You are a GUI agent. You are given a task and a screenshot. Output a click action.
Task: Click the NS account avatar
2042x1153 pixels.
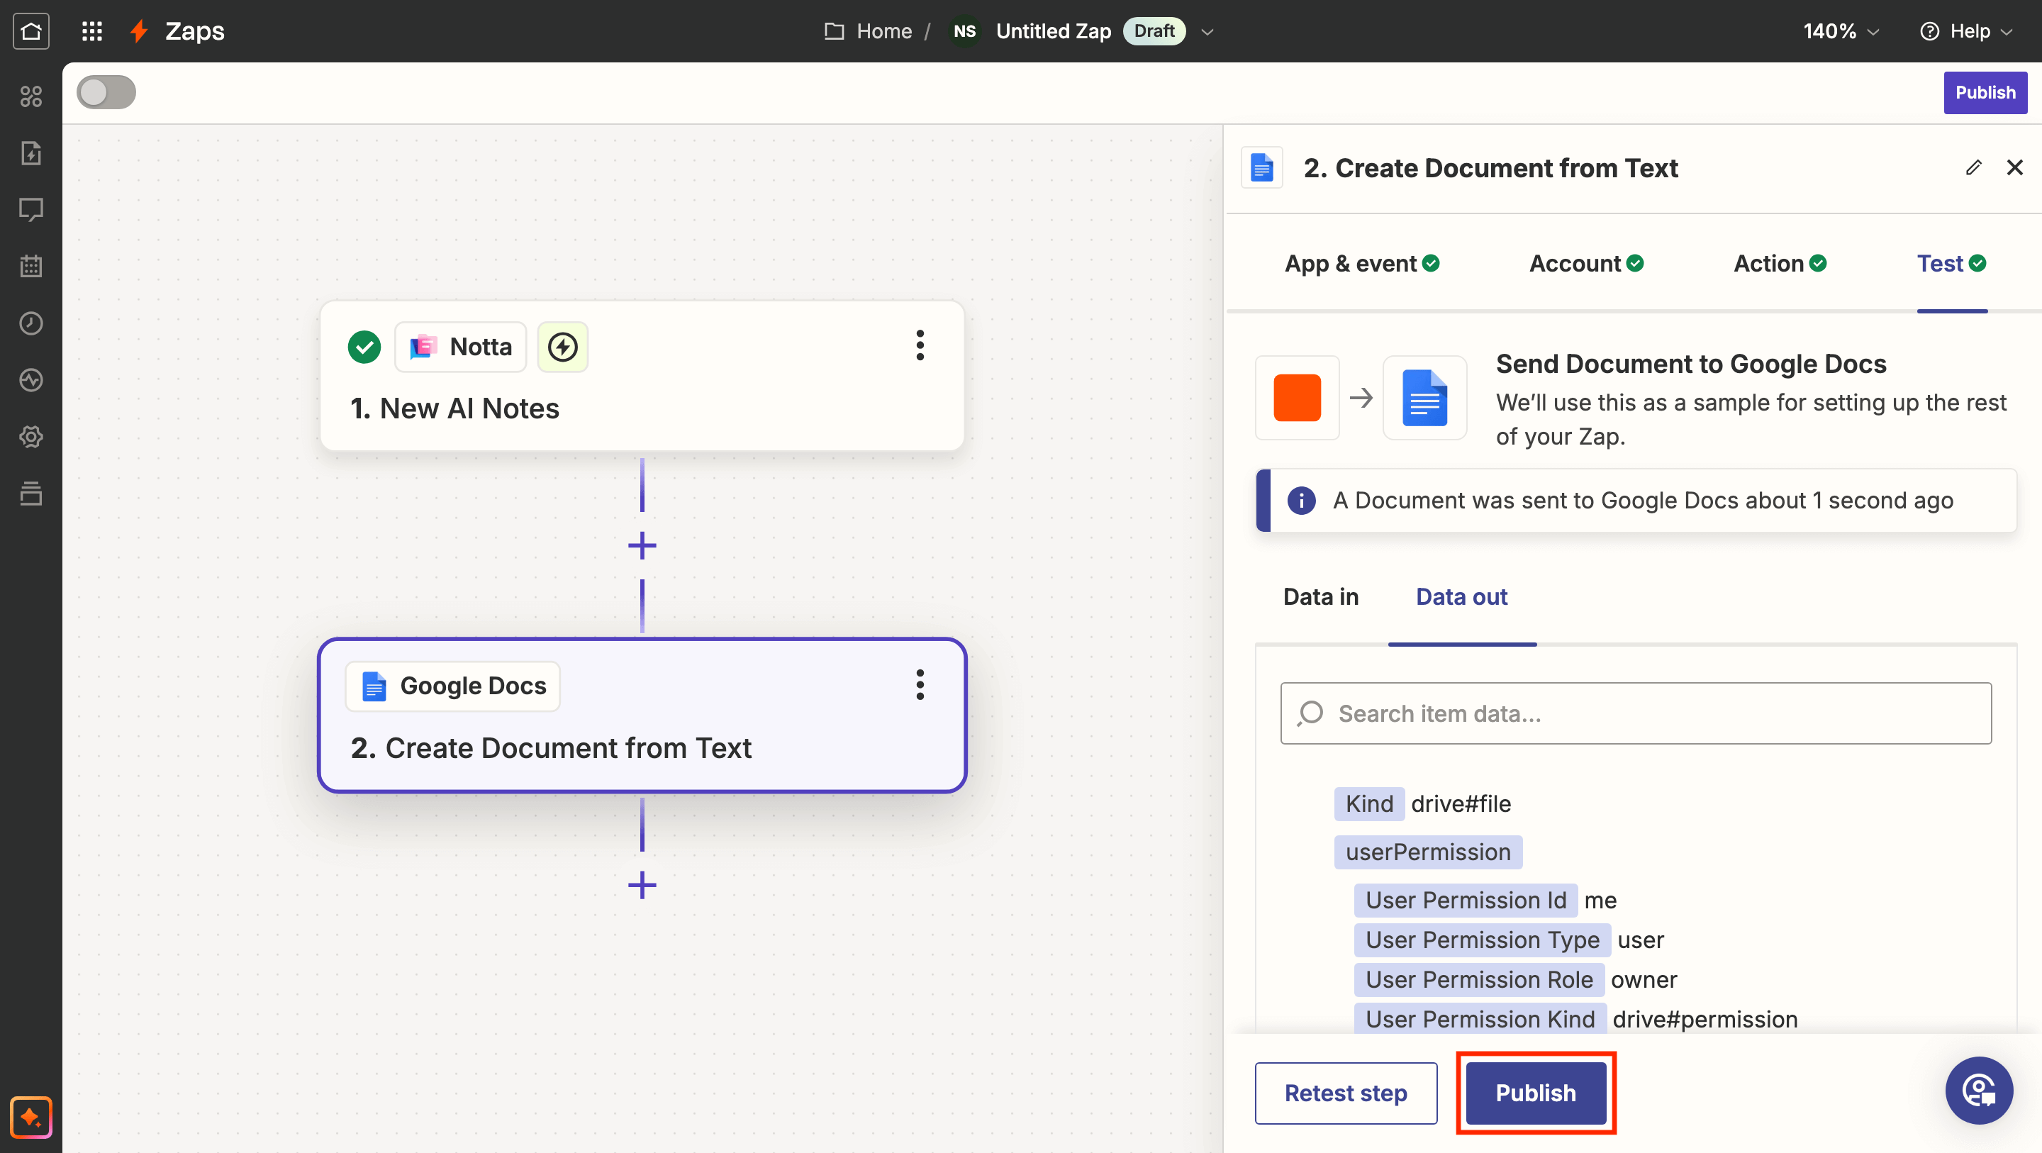(x=965, y=31)
